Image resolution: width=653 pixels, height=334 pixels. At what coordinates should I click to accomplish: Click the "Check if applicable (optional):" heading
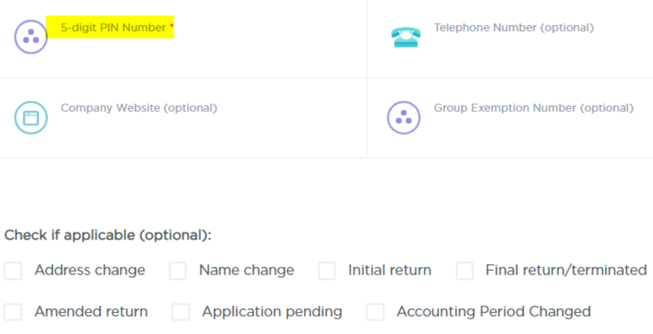click(x=107, y=235)
